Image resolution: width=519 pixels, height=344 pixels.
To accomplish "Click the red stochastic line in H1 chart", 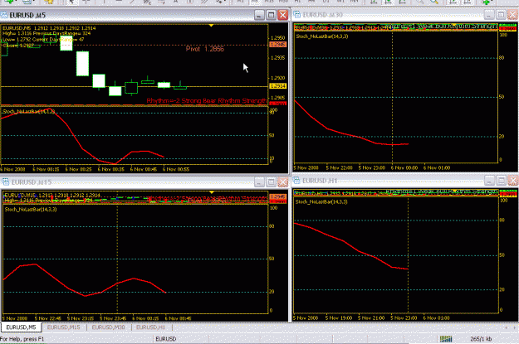I will (x=351, y=246).
